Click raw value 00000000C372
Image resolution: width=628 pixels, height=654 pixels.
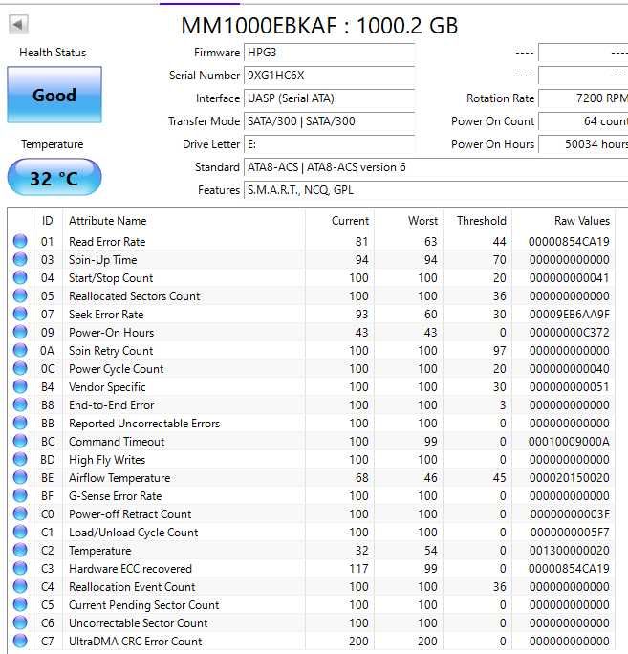[569, 333]
